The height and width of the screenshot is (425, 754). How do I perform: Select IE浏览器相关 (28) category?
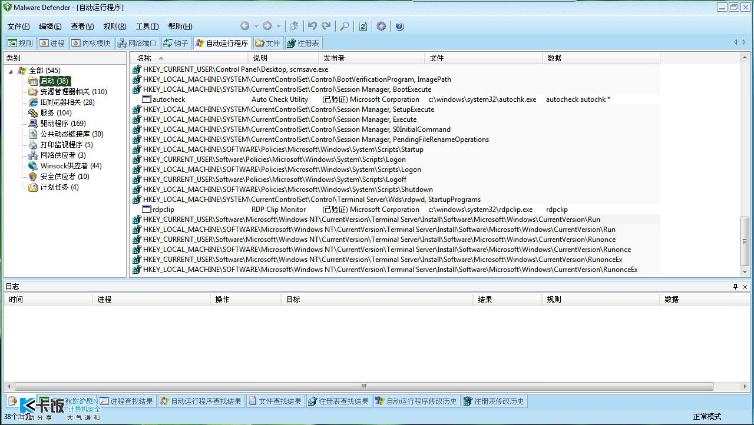(x=67, y=102)
